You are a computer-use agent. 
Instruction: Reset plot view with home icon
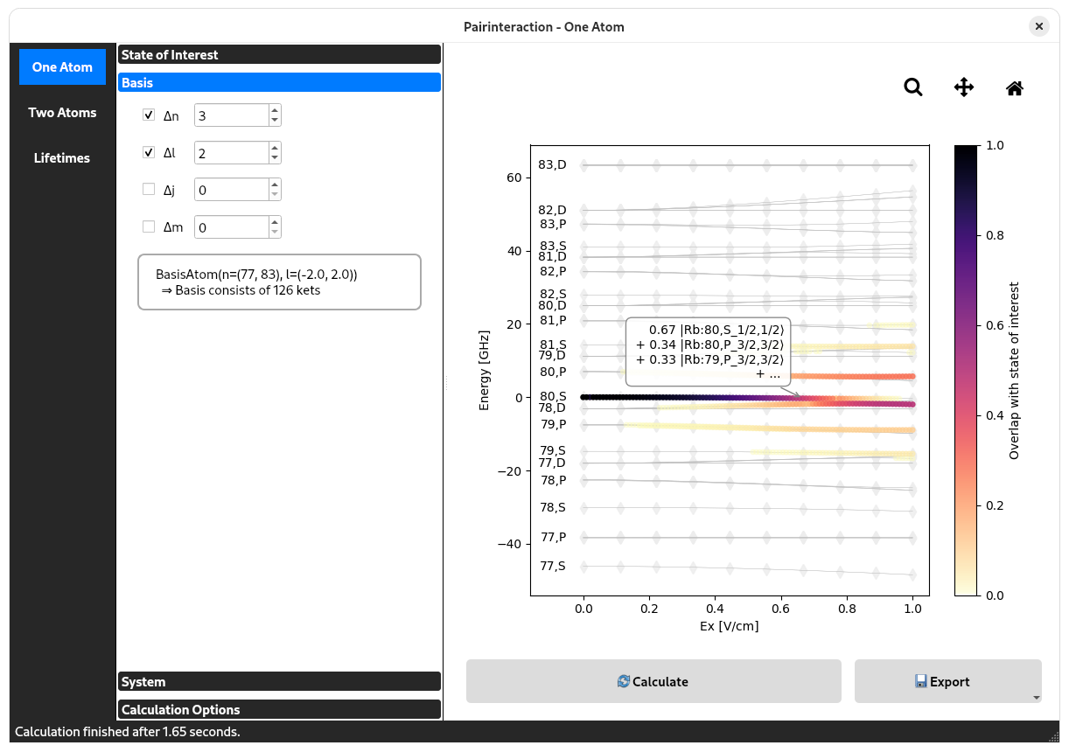[1015, 87]
